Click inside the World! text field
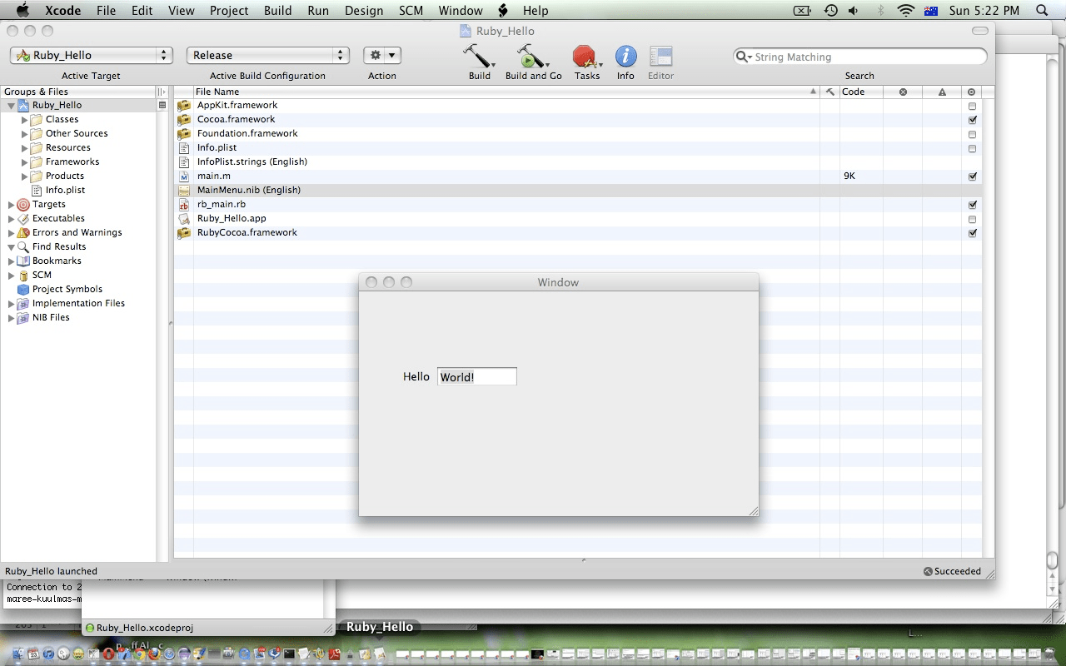Screen dimensions: 1066x666 [476, 376]
